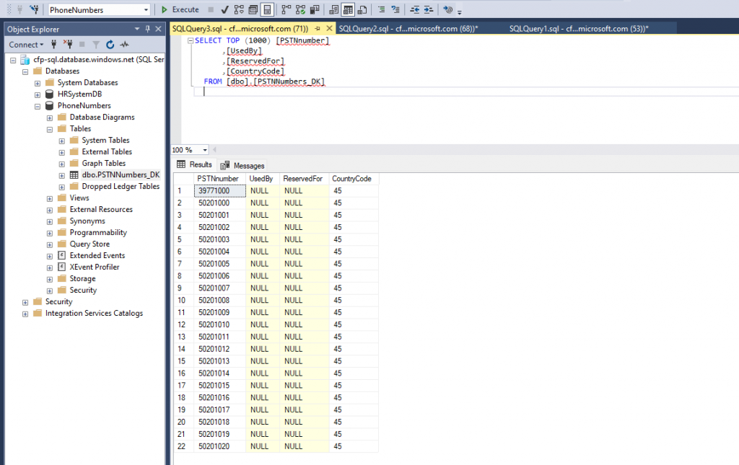Click the Execute query button

pyautogui.click(x=180, y=10)
